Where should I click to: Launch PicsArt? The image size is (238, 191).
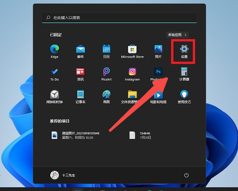coord(107,74)
